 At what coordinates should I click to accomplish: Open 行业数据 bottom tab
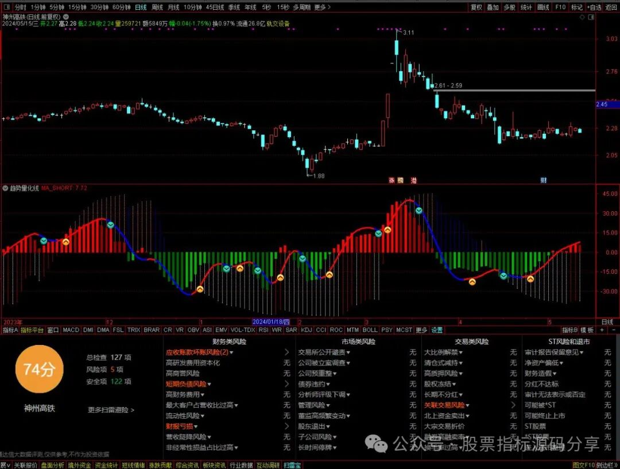click(241, 465)
